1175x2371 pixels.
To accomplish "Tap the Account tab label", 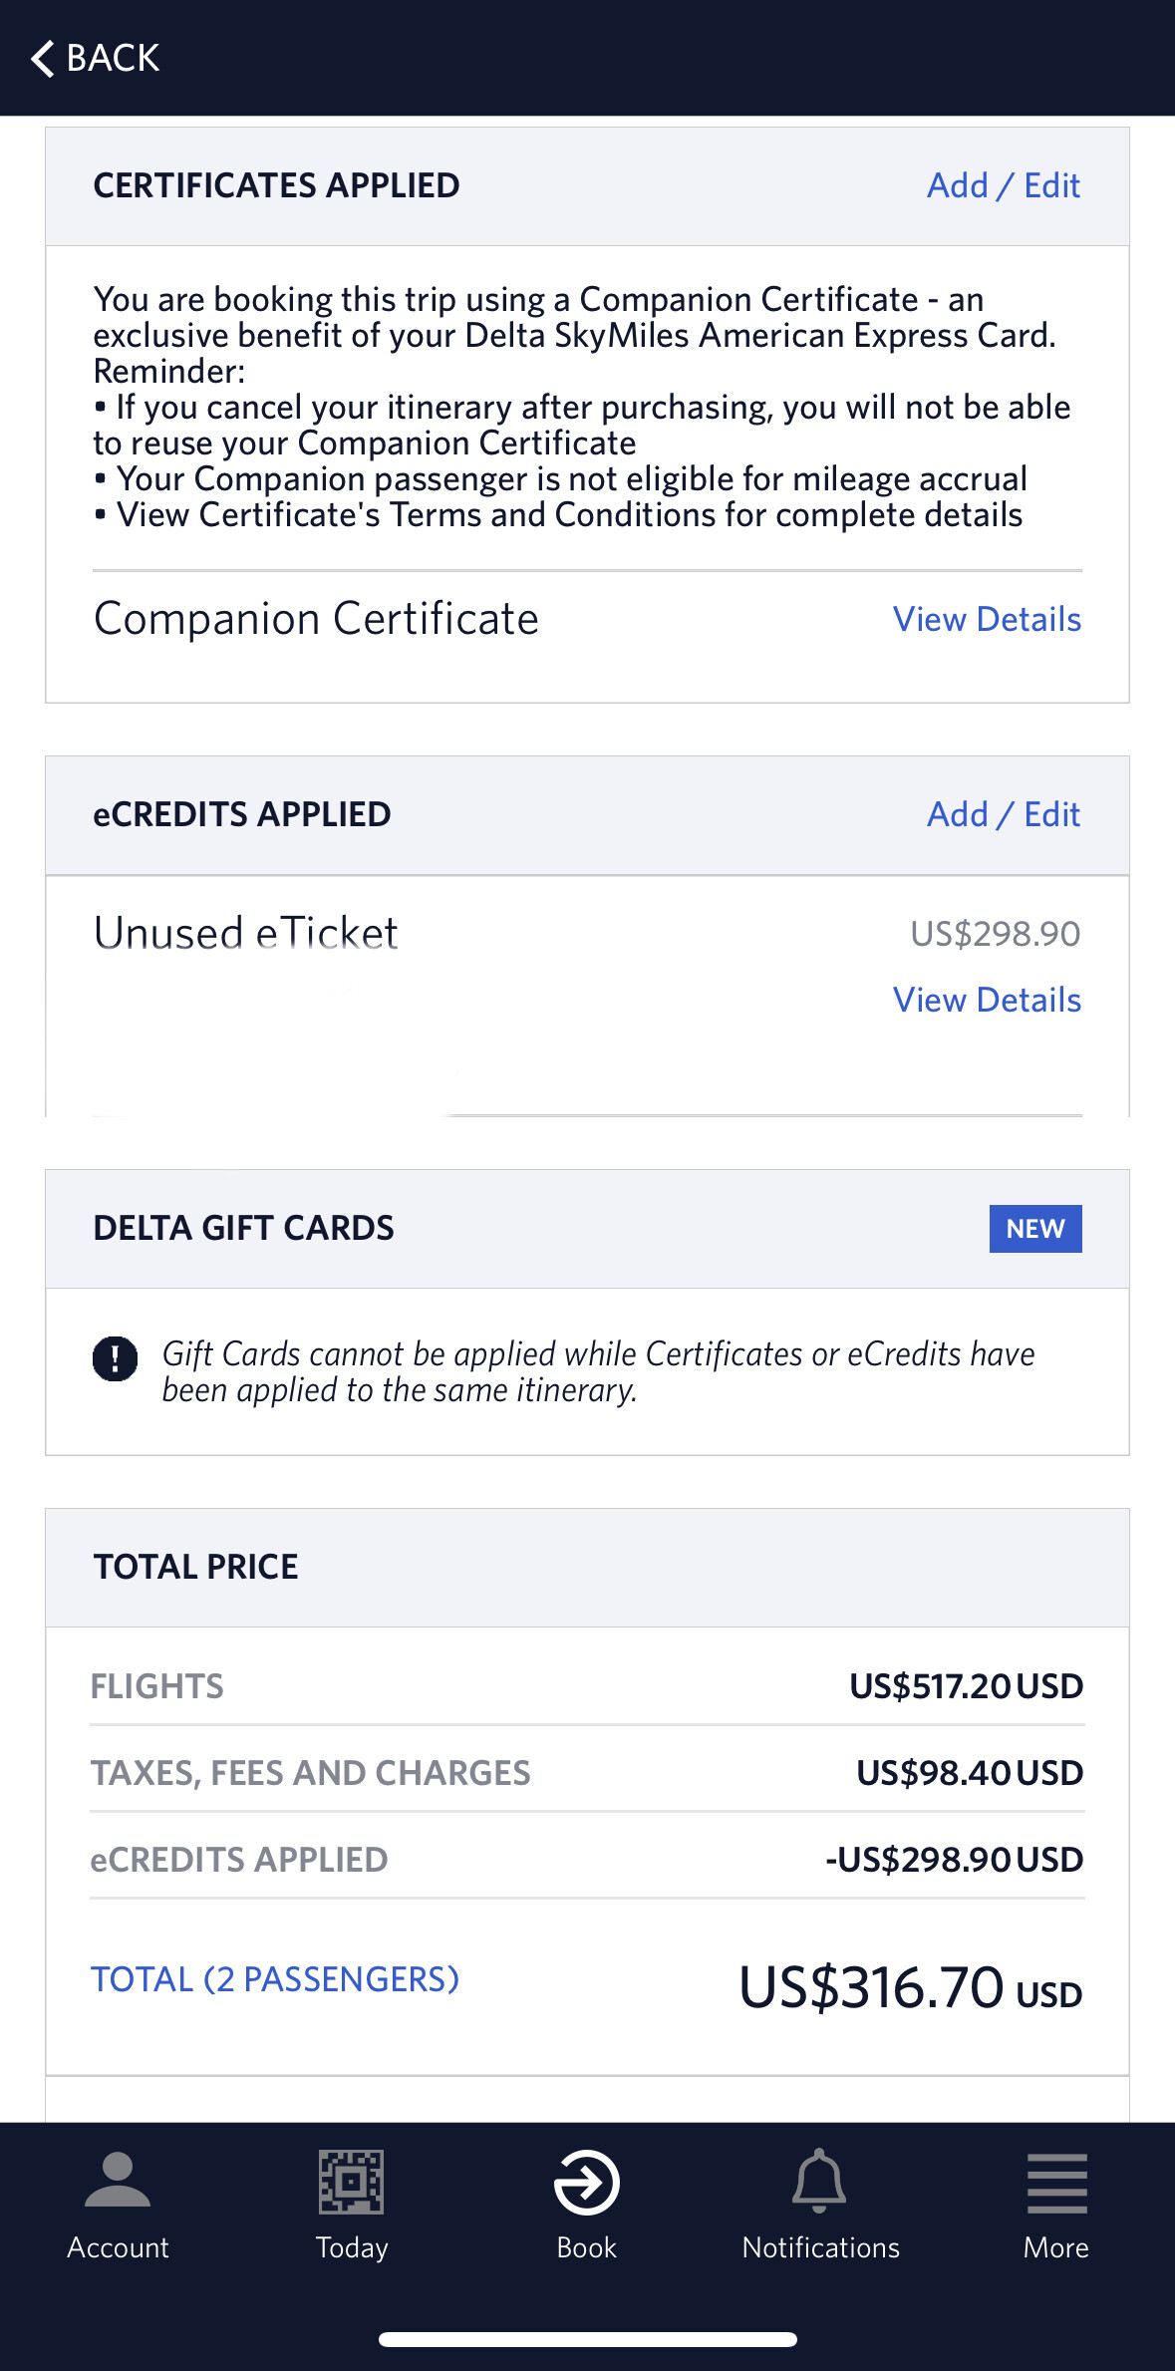I will (118, 2247).
